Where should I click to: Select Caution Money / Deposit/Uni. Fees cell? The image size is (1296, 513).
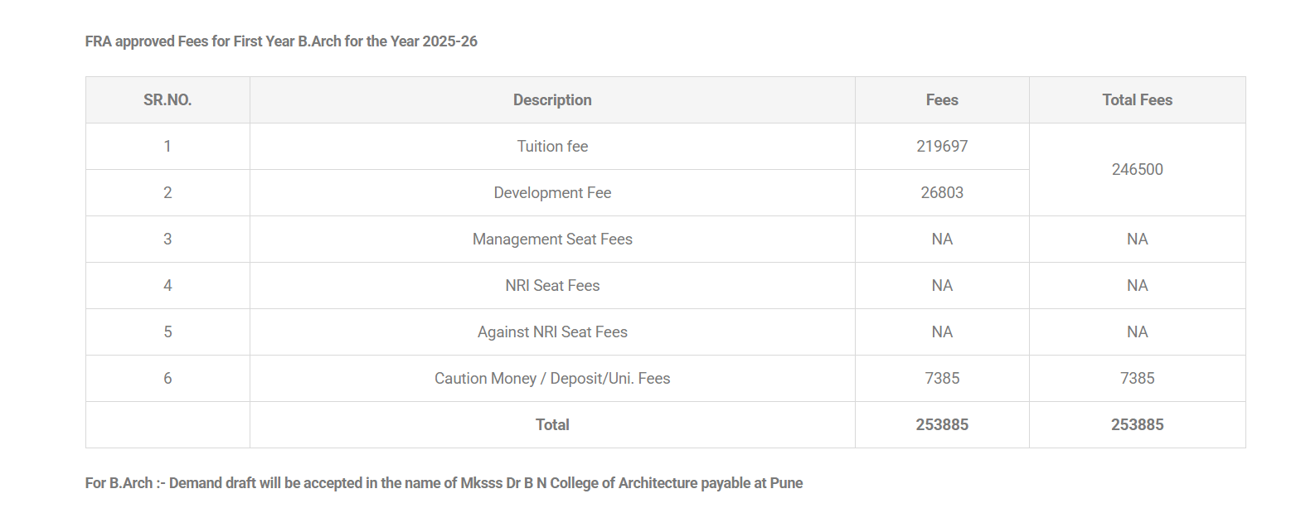point(552,379)
